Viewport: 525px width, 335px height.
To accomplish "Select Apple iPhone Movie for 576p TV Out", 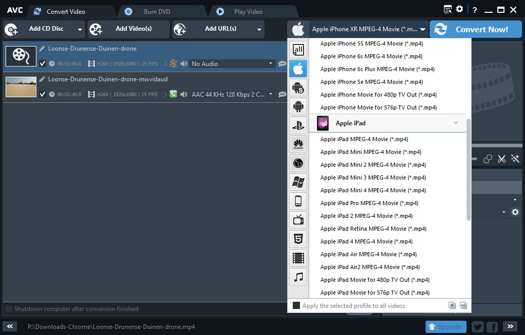I will (x=378, y=107).
